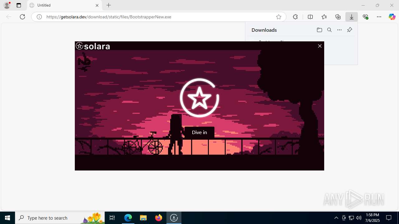The height and width of the screenshot is (224, 399).
Task: Open Firefox from taskbar
Action: [158, 218]
